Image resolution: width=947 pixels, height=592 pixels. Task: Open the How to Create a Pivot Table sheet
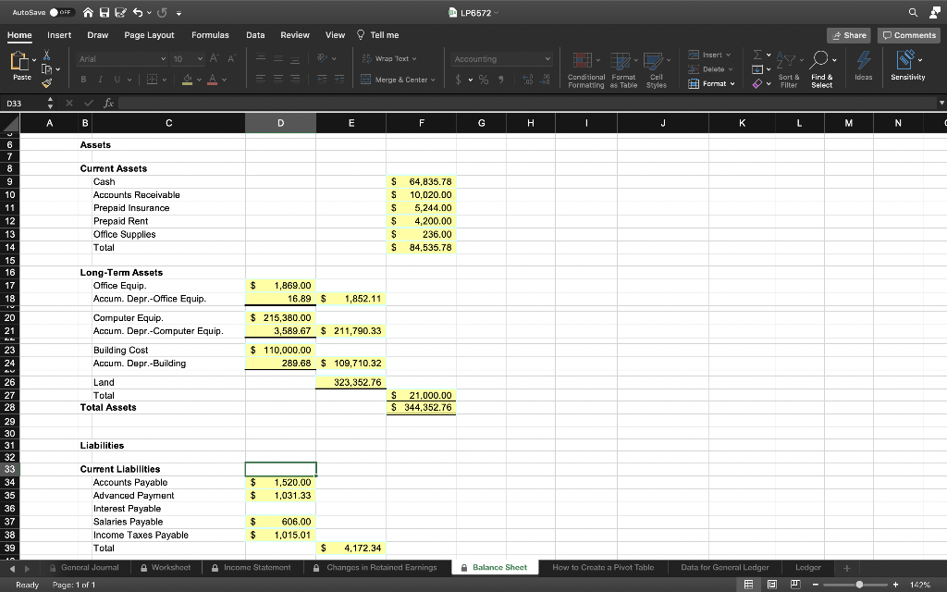pos(603,567)
